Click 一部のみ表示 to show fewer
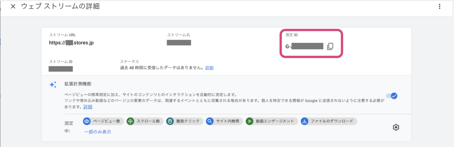This screenshot has height=147, width=454. coord(97,132)
